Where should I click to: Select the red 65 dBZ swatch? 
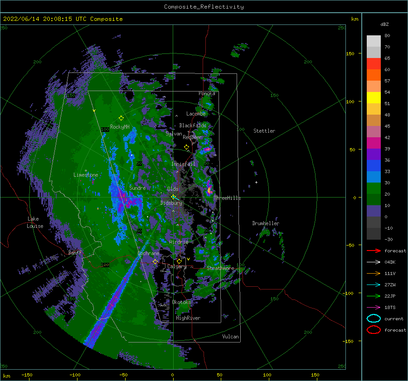[x=374, y=64]
